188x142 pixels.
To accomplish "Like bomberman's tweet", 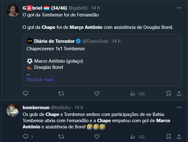I will (x=97, y=136).
